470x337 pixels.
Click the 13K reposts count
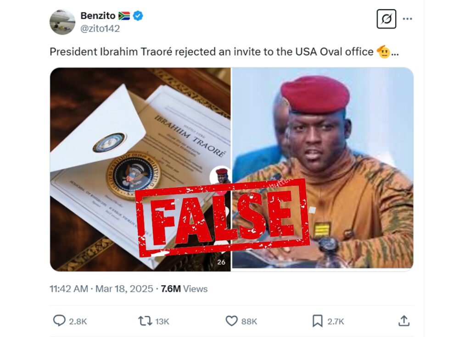click(x=162, y=321)
